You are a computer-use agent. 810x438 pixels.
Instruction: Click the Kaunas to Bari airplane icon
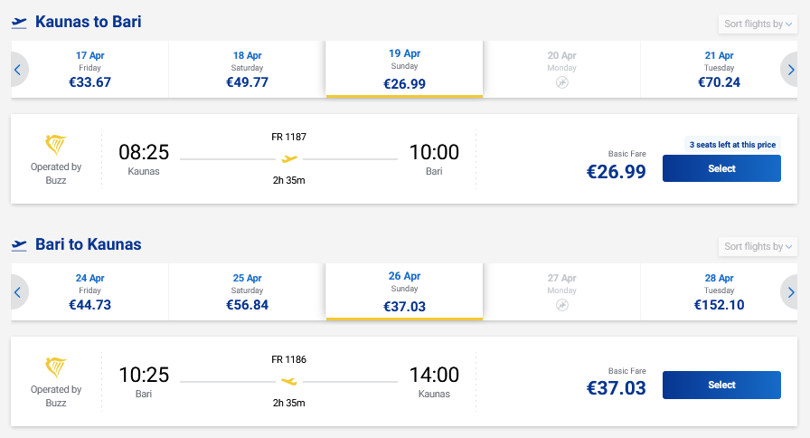pos(19,23)
